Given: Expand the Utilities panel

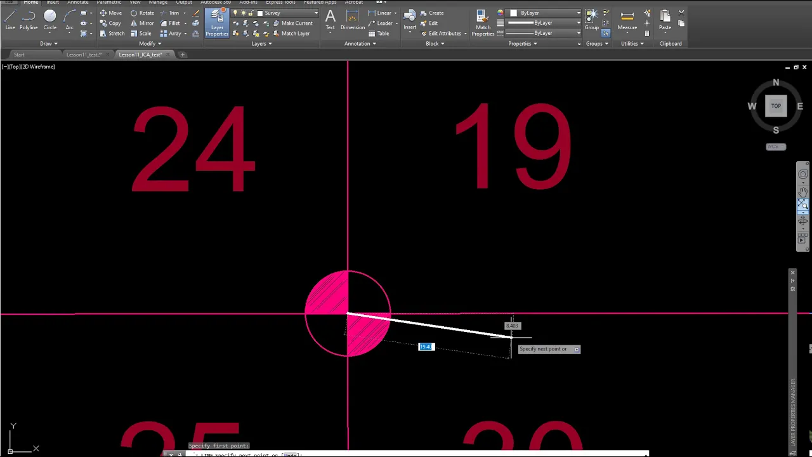Looking at the screenshot, I should tap(632, 44).
